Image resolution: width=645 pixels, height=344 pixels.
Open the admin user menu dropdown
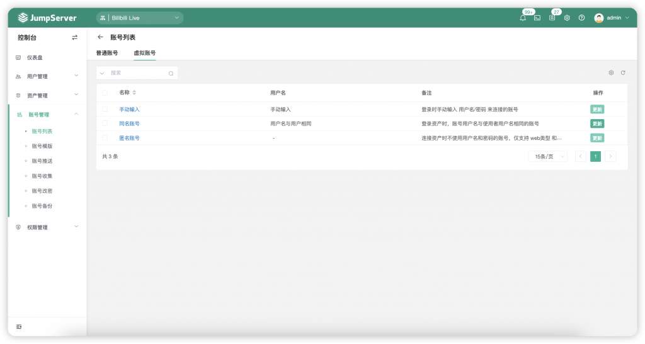click(612, 18)
